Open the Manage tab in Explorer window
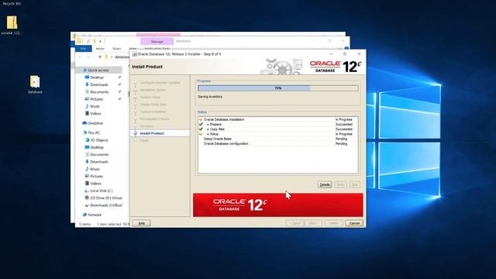Image resolution: width=496 pixels, height=279 pixels. tap(157, 41)
